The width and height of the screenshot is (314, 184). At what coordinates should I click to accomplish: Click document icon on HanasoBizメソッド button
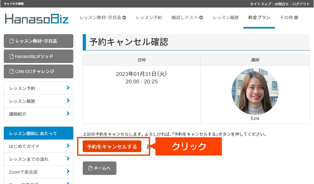click(x=12, y=56)
